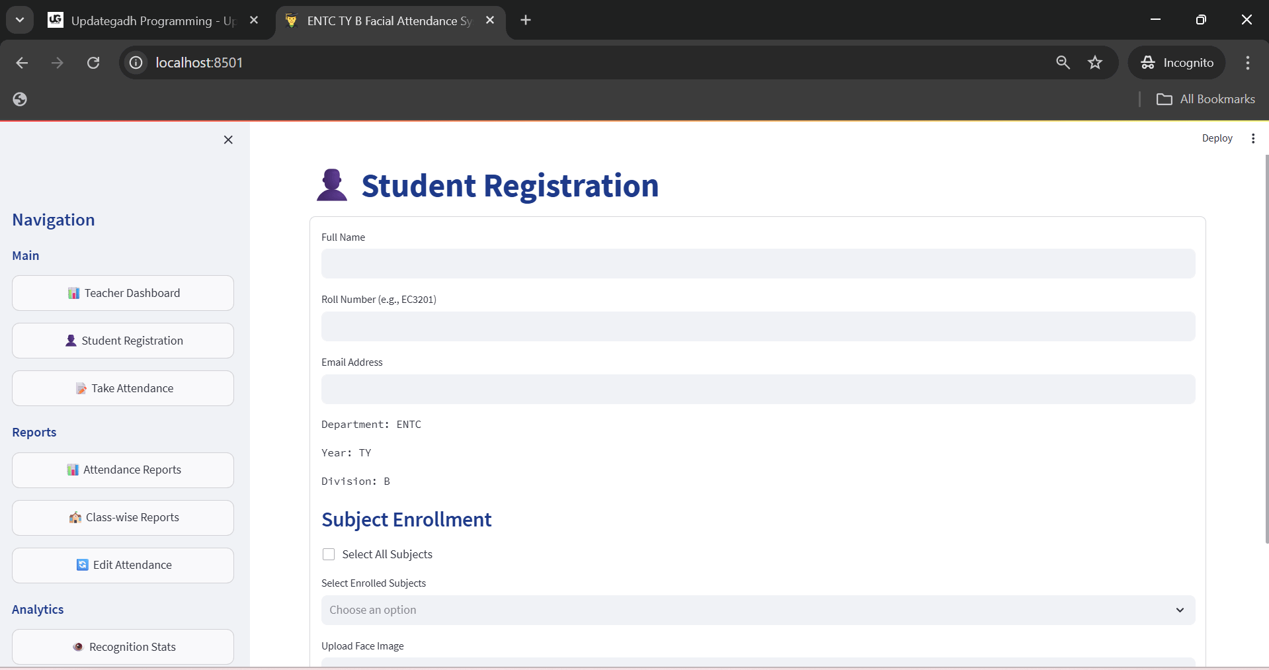Click the browser reload icon
The width and height of the screenshot is (1269, 670).
(x=93, y=63)
